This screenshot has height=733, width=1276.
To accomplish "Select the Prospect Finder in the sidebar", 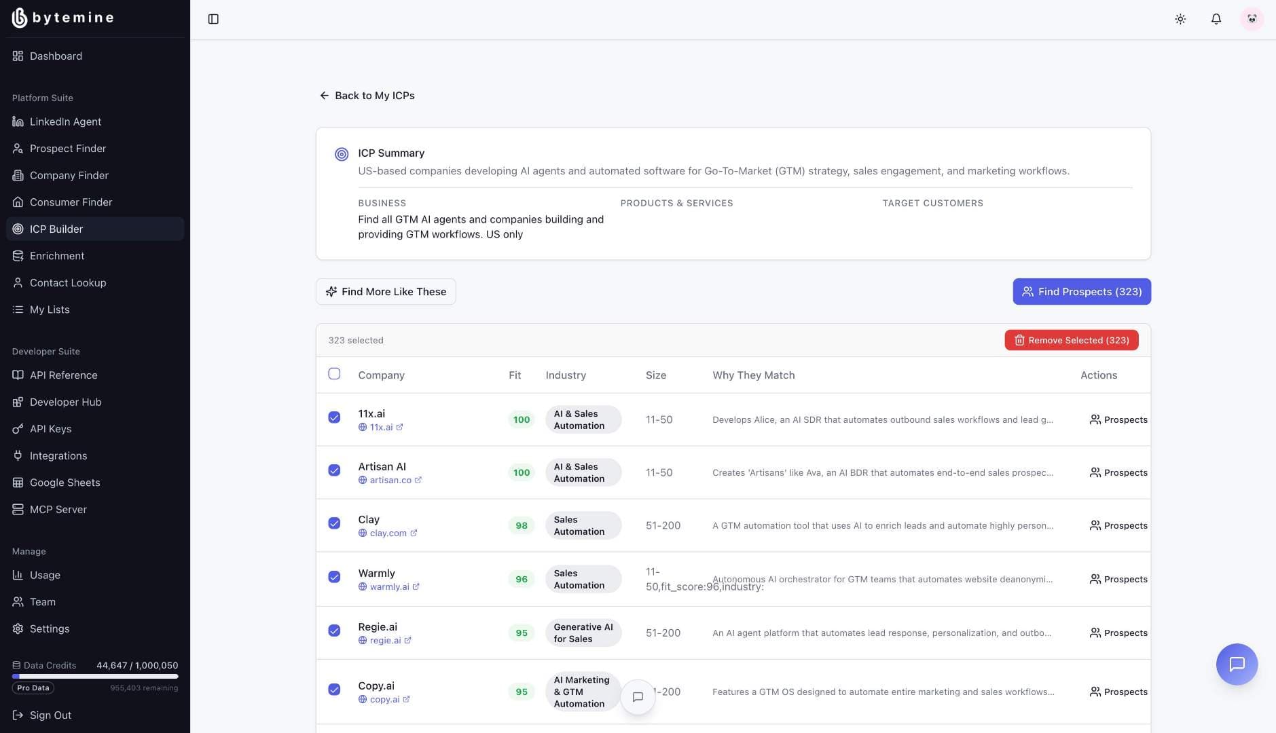I will pyautogui.click(x=67, y=148).
